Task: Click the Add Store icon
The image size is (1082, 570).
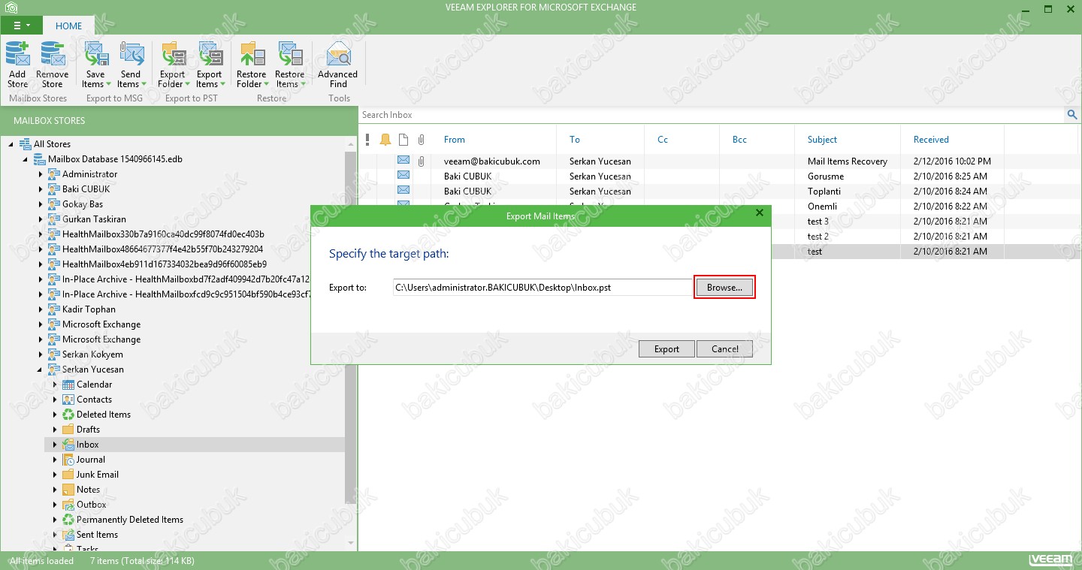Action: (17, 54)
